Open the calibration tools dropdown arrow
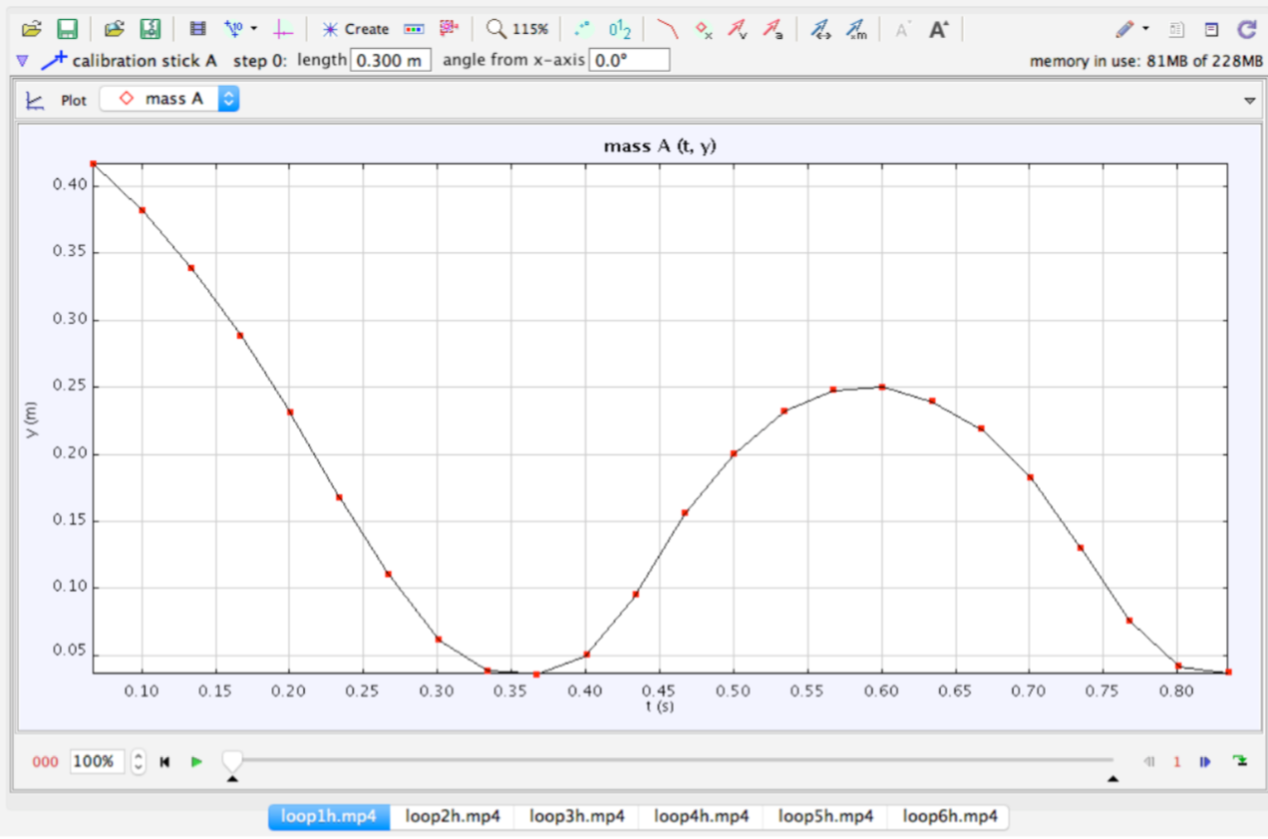Viewport: 1268px width, 839px height. click(253, 29)
